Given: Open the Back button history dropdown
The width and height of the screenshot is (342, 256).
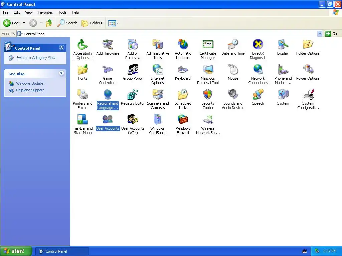Looking at the screenshot, I should point(24,23).
